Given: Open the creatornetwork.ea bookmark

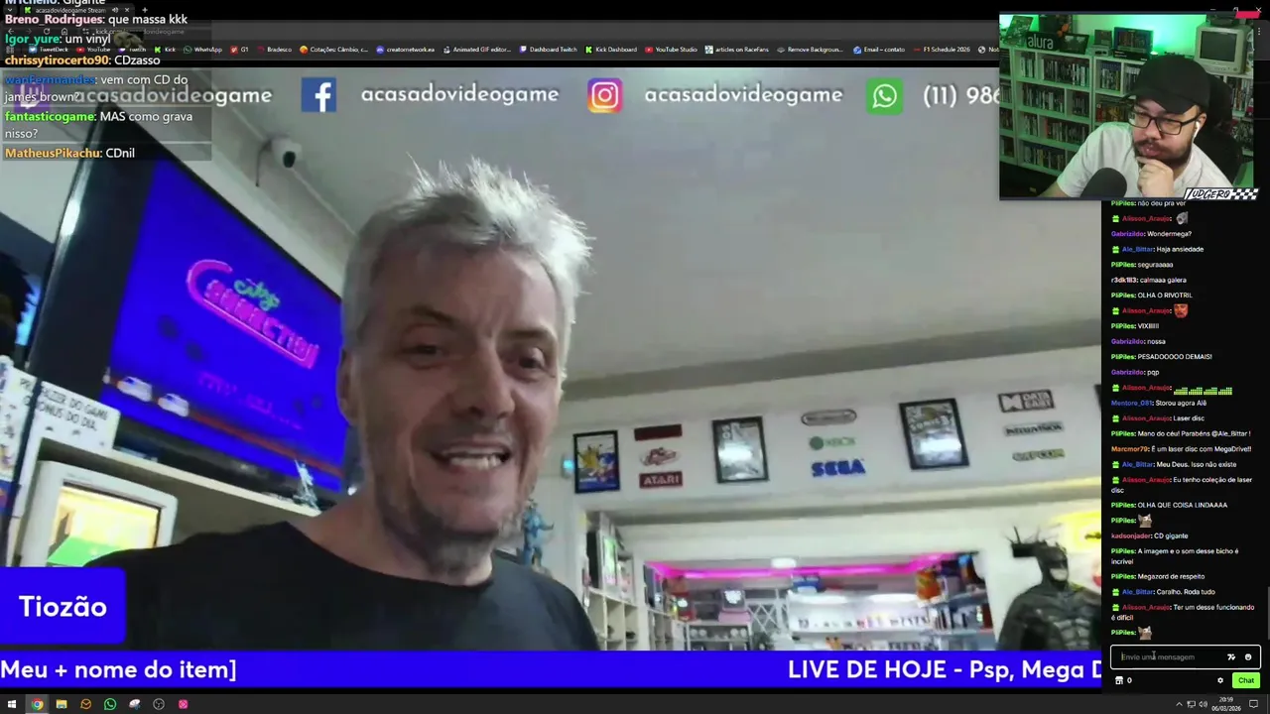Looking at the screenshot, I should click(x=405, y=50).
